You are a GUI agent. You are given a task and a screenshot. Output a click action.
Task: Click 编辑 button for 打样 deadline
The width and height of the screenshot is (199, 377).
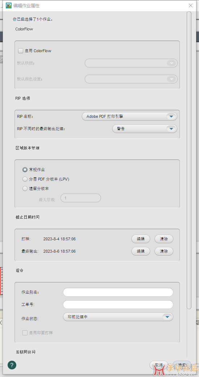pos(141,239)
